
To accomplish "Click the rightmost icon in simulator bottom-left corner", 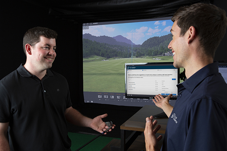I will (x=92, y=102).
